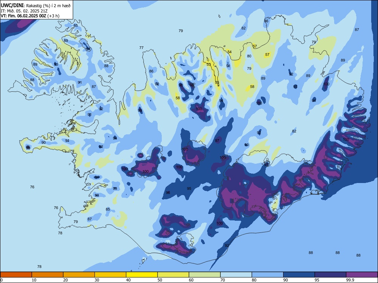The width and height of the screenshot is (378, 283).
Task: Pick the purple legend swatch above 99.9
Action: (362, 275)
